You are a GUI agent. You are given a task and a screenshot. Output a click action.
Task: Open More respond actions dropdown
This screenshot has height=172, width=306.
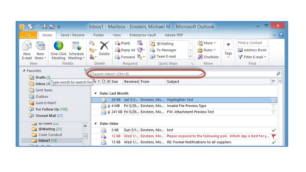tap(141, 57)
